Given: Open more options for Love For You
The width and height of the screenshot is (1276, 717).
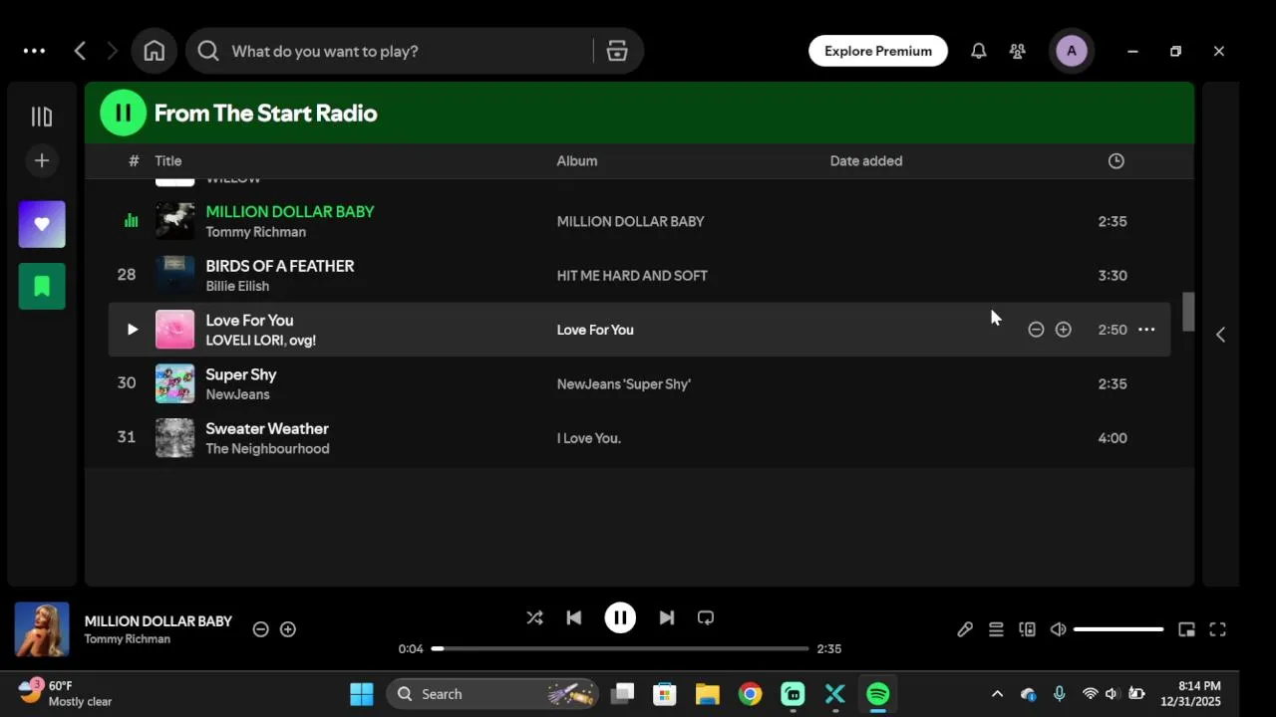Looking at the screenshot, I should point(1146,330).
